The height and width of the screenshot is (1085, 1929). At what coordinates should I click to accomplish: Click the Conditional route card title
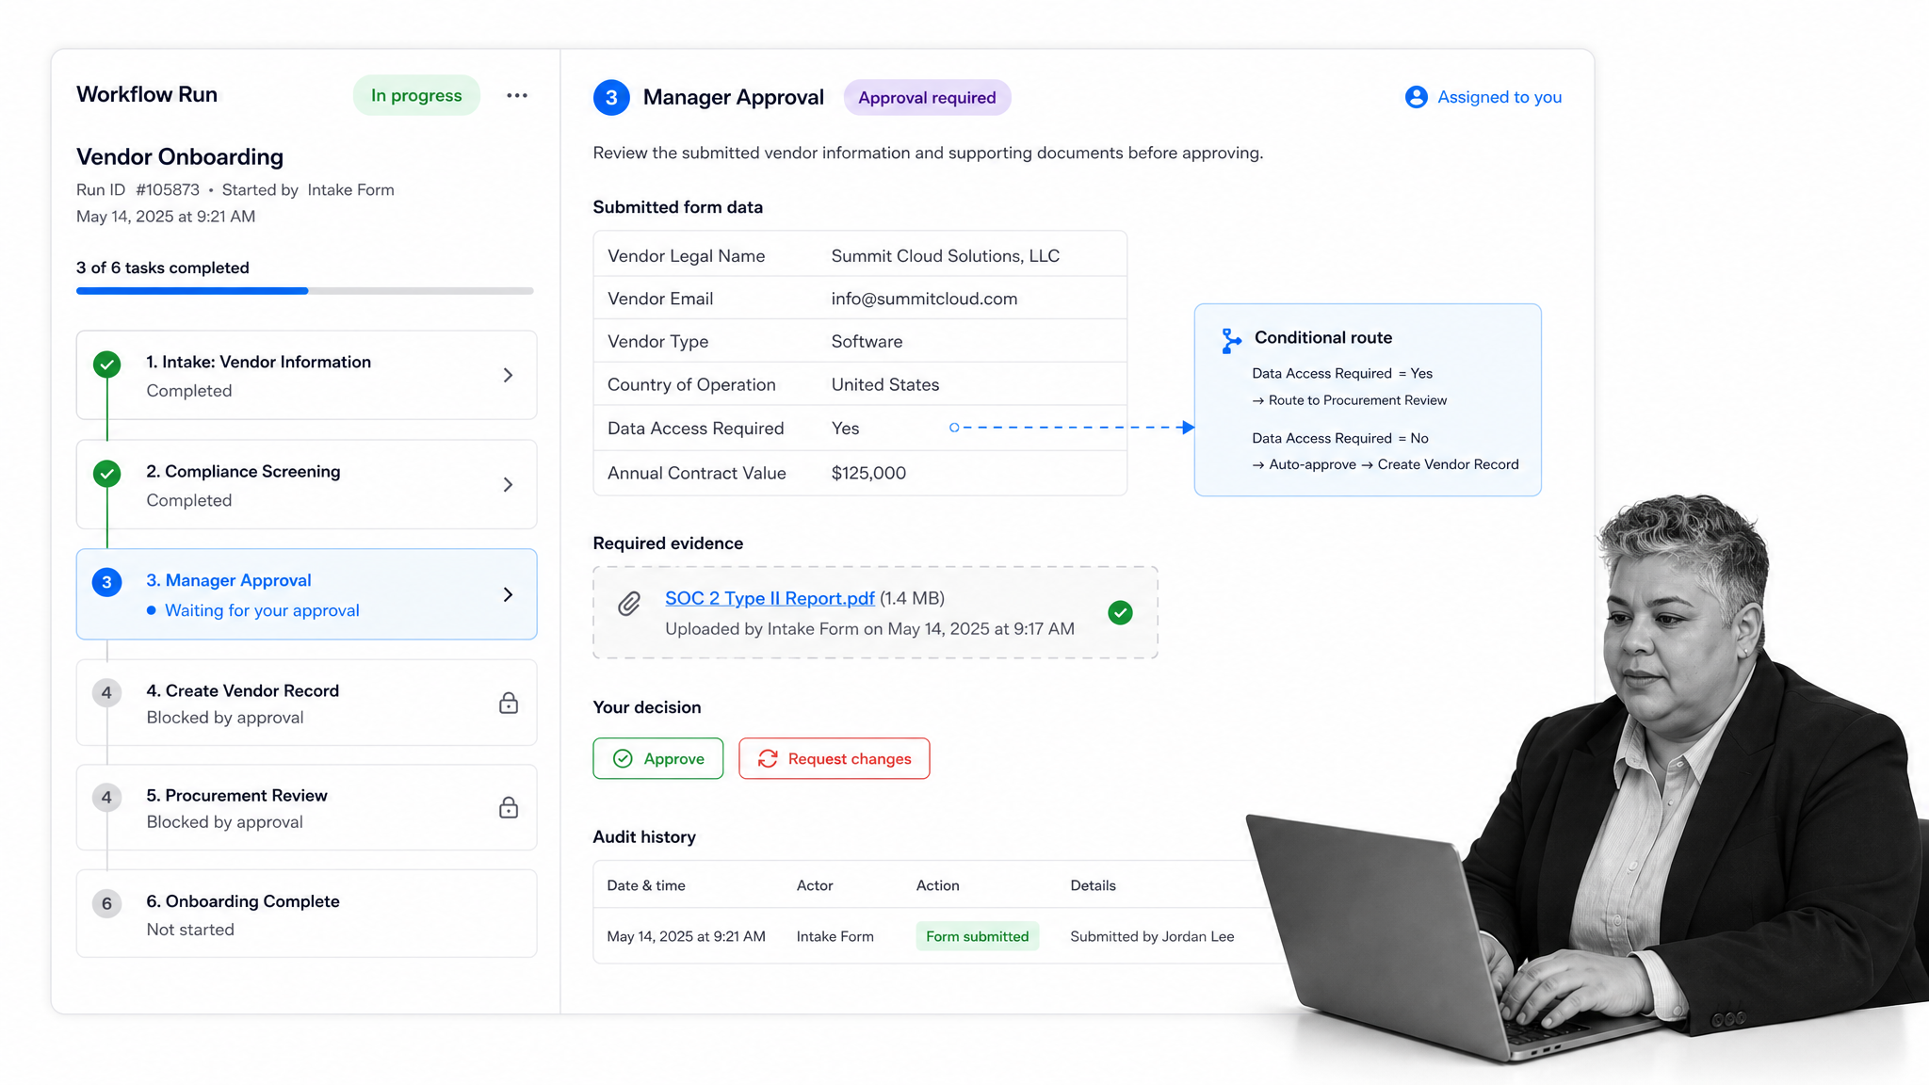[x=1322, y=337]
